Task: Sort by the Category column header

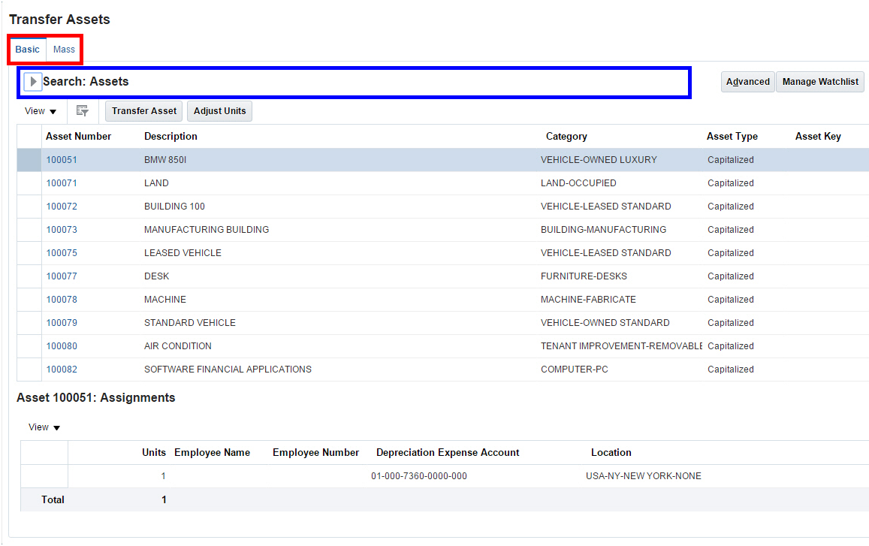Action: 566,137
